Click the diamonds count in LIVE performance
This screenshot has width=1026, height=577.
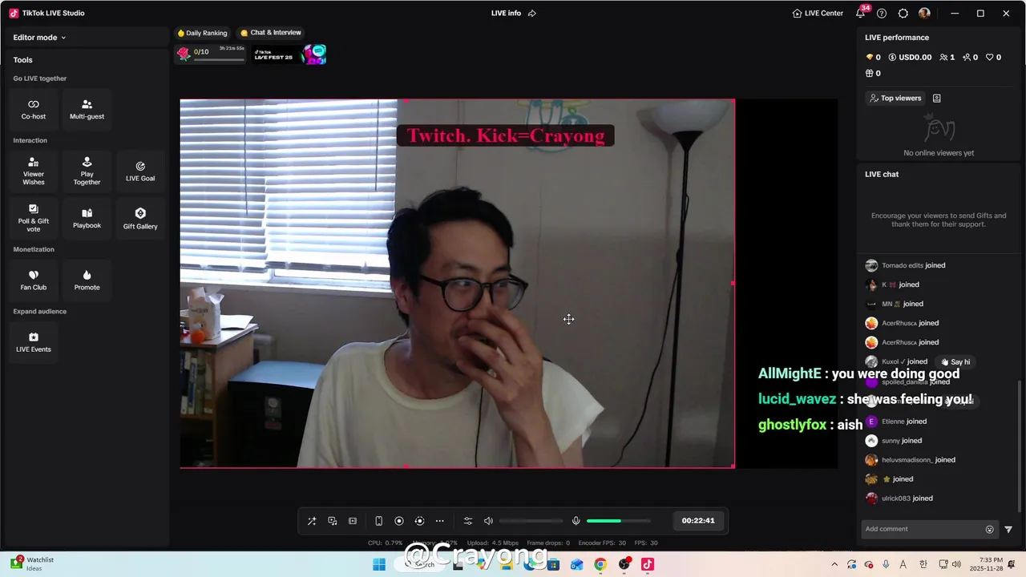pyautogui.click(x=873, y=58)
